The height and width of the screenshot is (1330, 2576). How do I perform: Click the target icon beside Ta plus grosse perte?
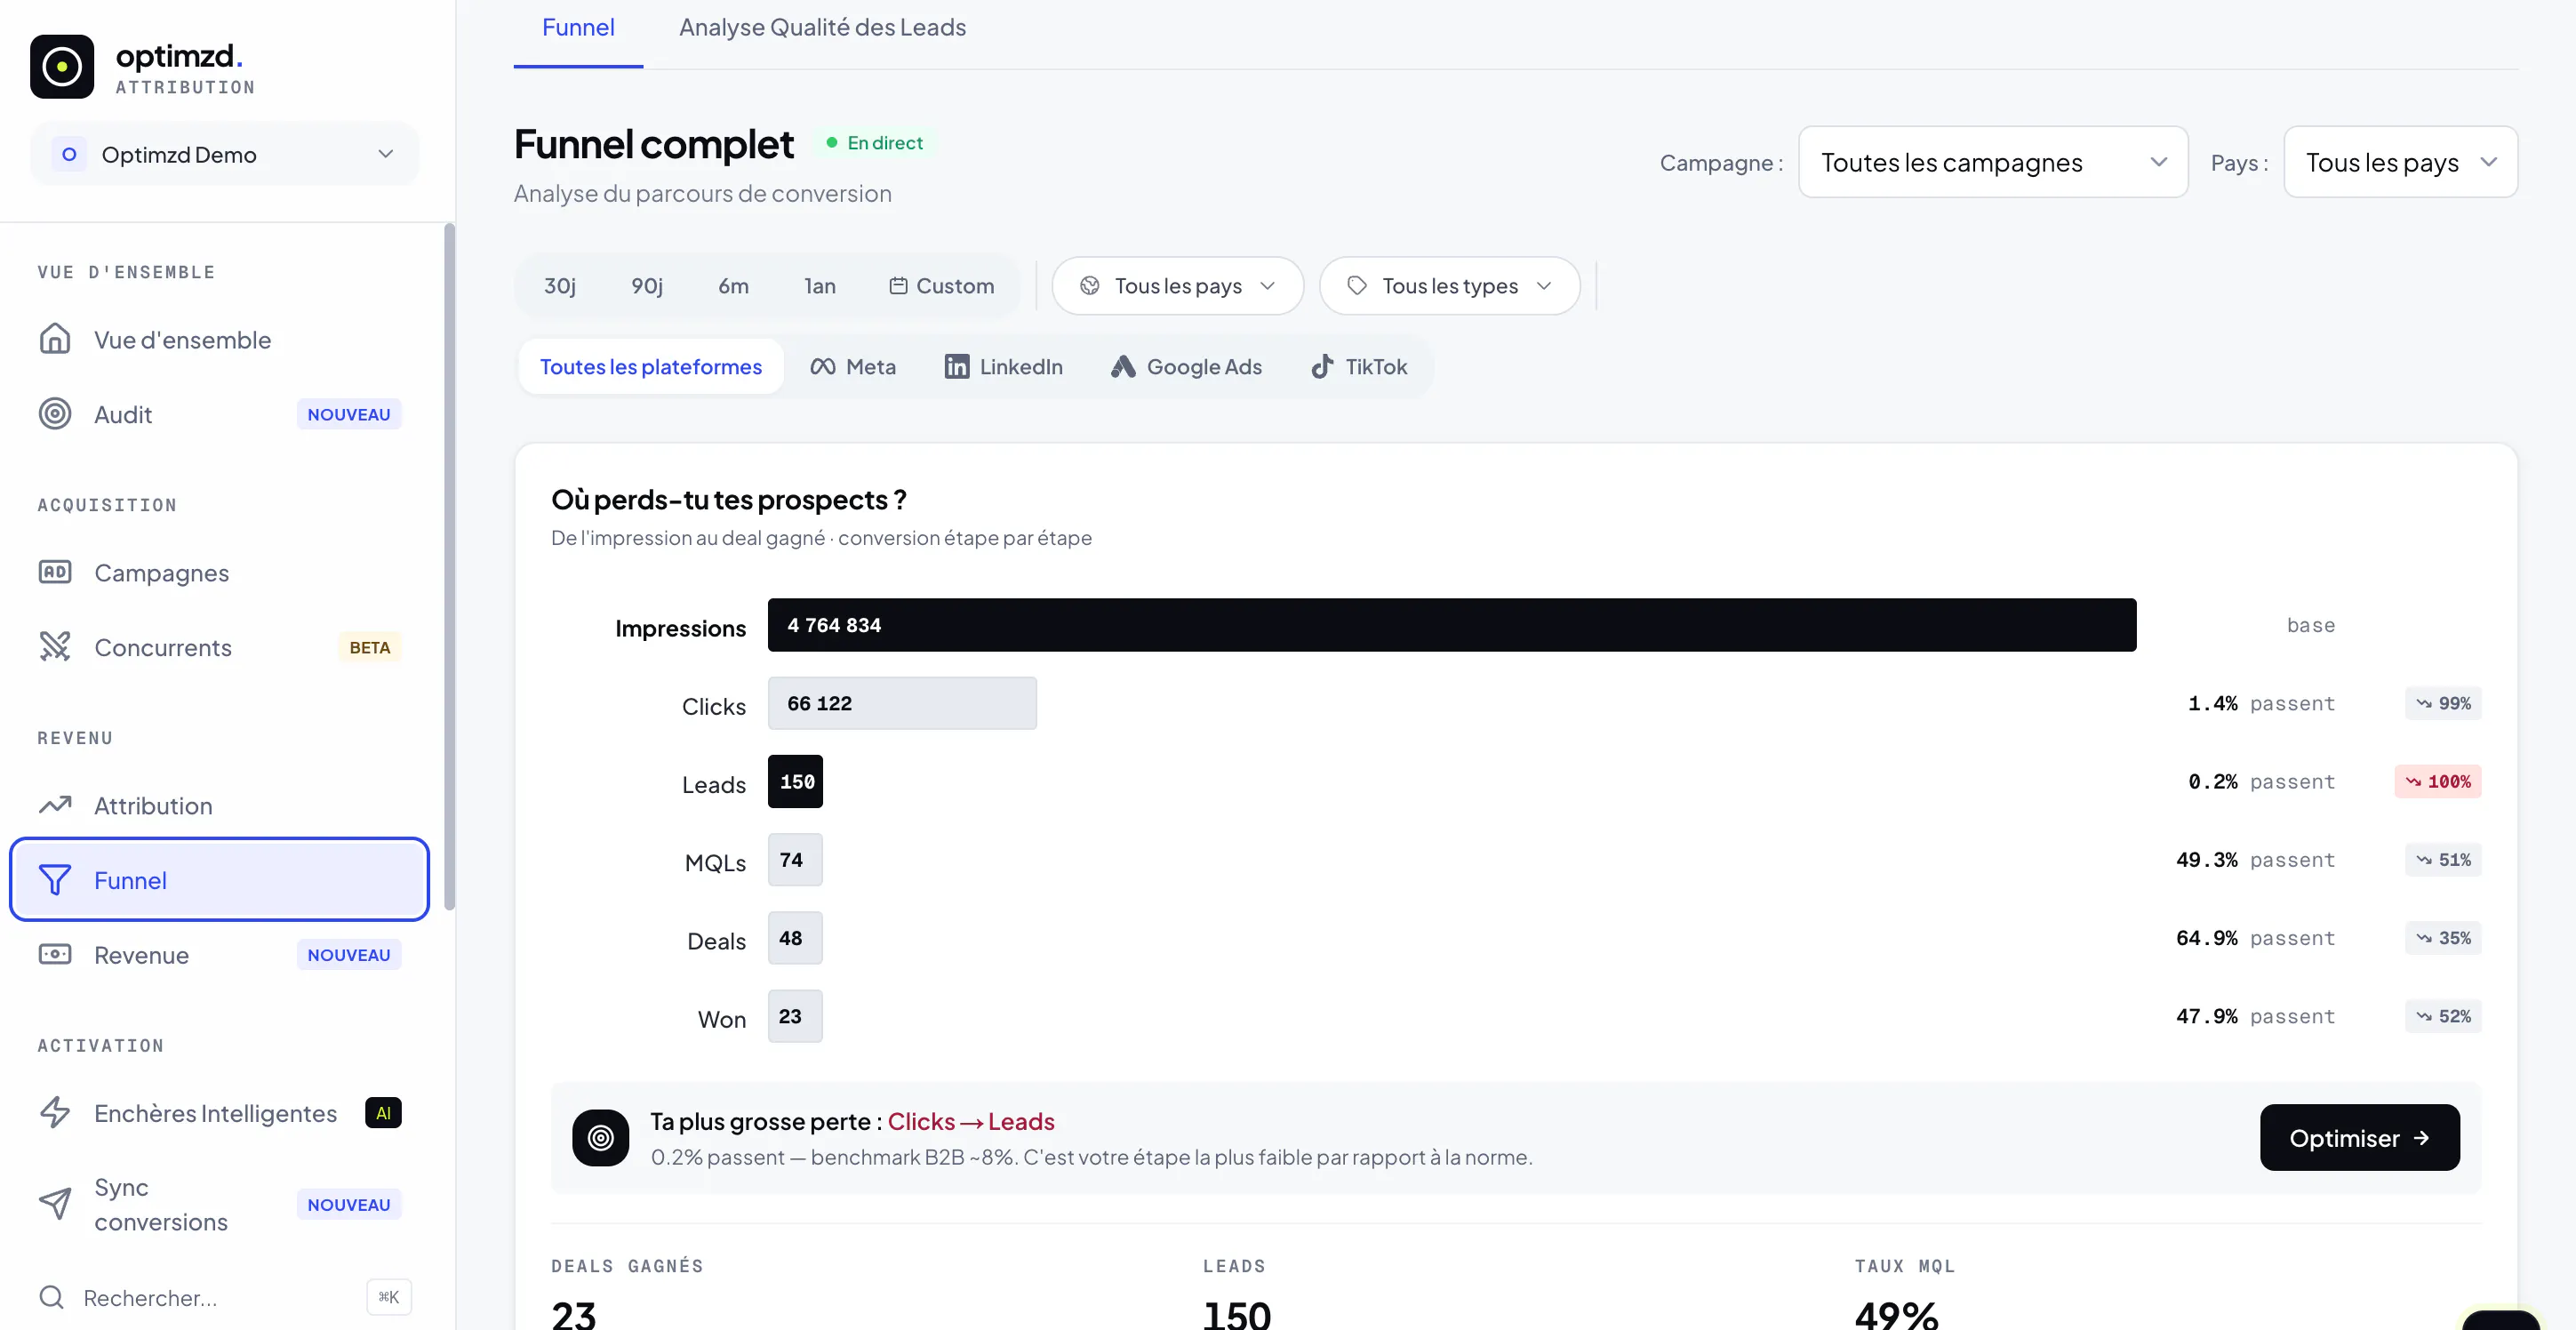coord(601,1138)
